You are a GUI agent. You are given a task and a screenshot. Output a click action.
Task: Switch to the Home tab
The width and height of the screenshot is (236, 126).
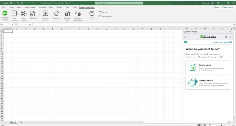[x=11, y=7]
